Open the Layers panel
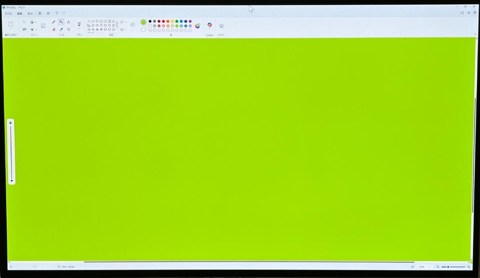 [x=221, y=26]
